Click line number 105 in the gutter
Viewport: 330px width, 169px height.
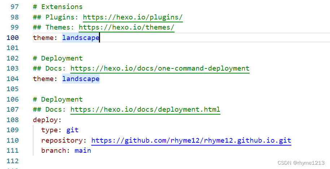(13, 89)
